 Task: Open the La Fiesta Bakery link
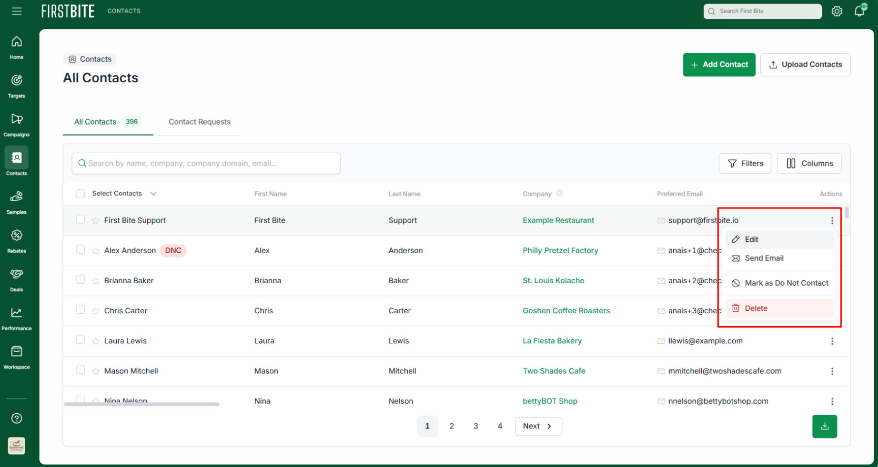click(552, 340)
